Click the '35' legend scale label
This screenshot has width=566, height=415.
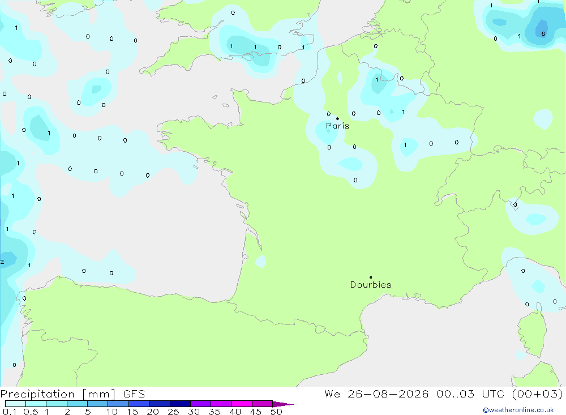coord(215,412)
